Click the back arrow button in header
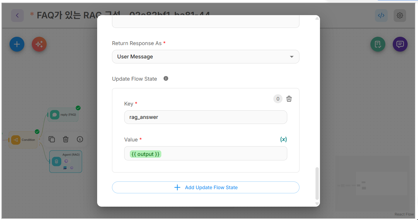 (17, 15)
